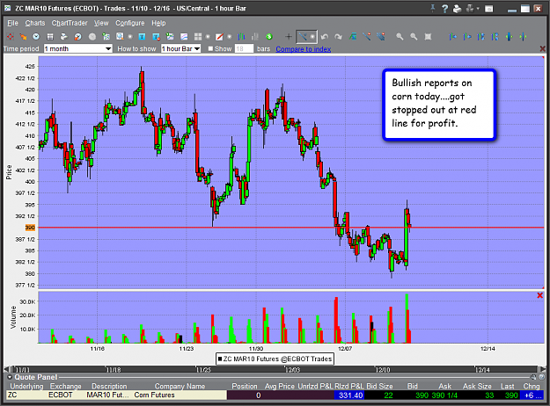Click the fit chart to window icon
This screenshot has width=550, height=406.
point(428,36)
